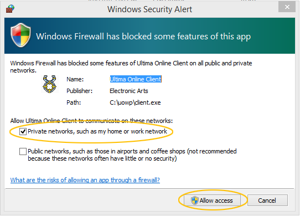Click the Electronic Arts publisher value

(129, 91)
